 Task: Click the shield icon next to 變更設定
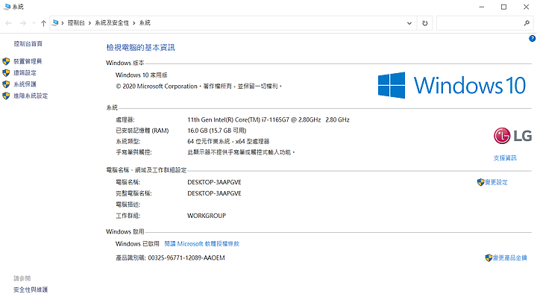[480, 182]
